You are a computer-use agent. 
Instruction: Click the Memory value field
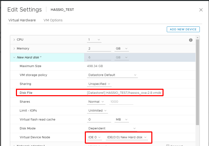pos(99,48)
